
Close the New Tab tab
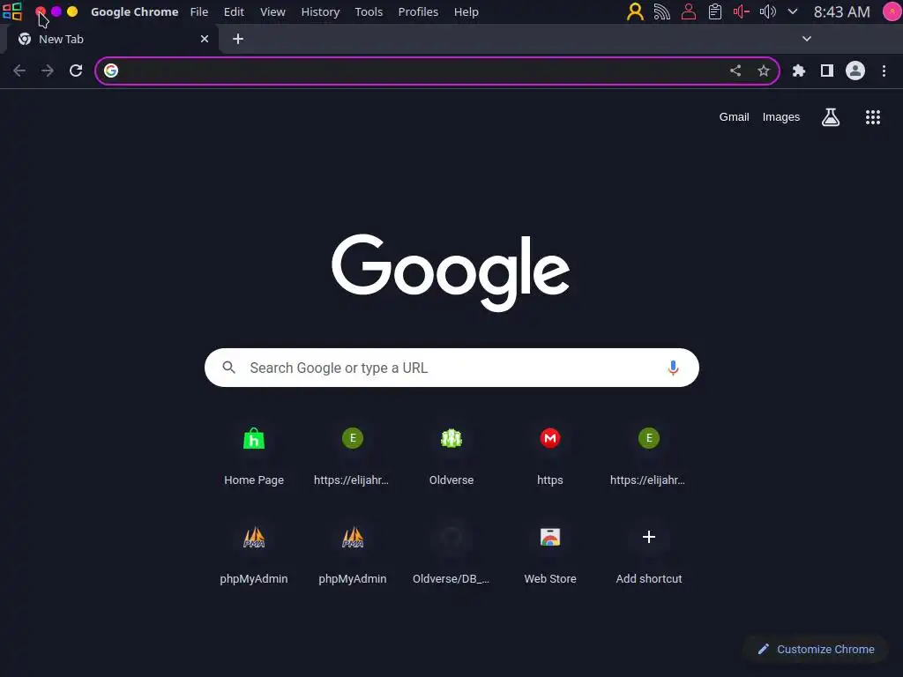(205, 39)
